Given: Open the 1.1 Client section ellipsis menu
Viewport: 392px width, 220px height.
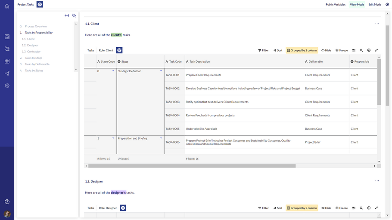Looking at the screenshot, I should point(377,23).
